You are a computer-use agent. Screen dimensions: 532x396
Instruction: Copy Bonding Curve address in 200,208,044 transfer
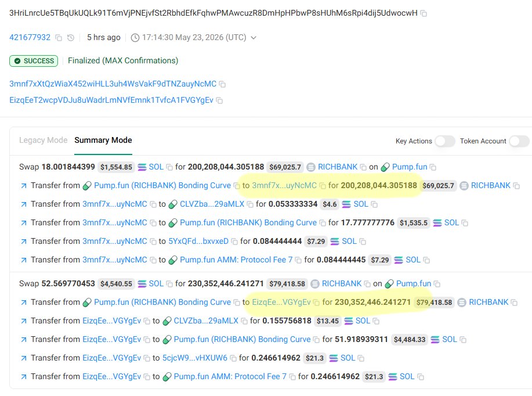pos(237,186)
